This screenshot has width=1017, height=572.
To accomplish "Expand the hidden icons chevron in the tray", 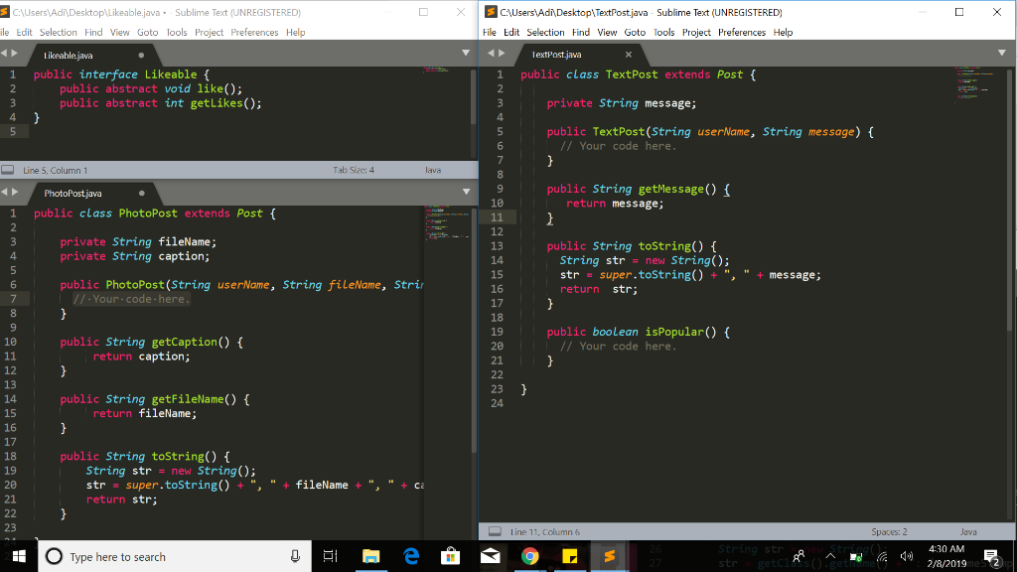I will [830, 557].
